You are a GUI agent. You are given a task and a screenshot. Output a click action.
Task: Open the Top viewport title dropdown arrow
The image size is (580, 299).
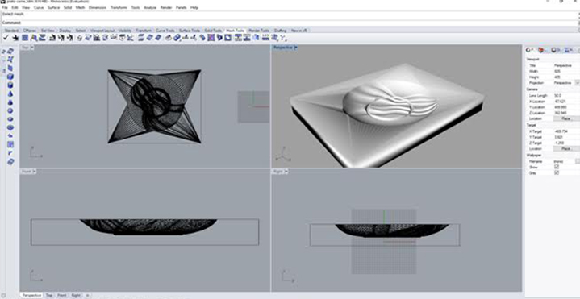point(31,48)
